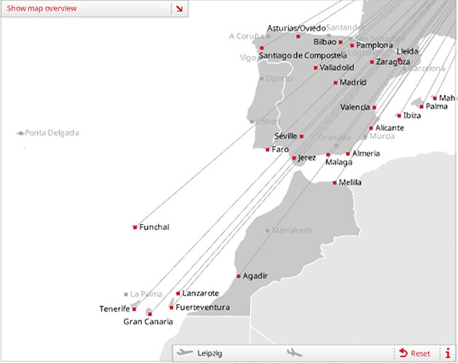
Task: Click the red info icon
Action: coord(448,353)
